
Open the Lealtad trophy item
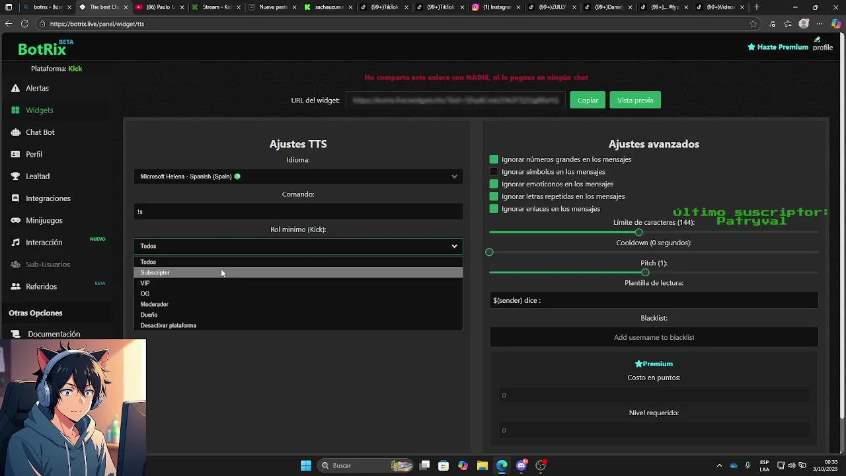coord(37,177)
